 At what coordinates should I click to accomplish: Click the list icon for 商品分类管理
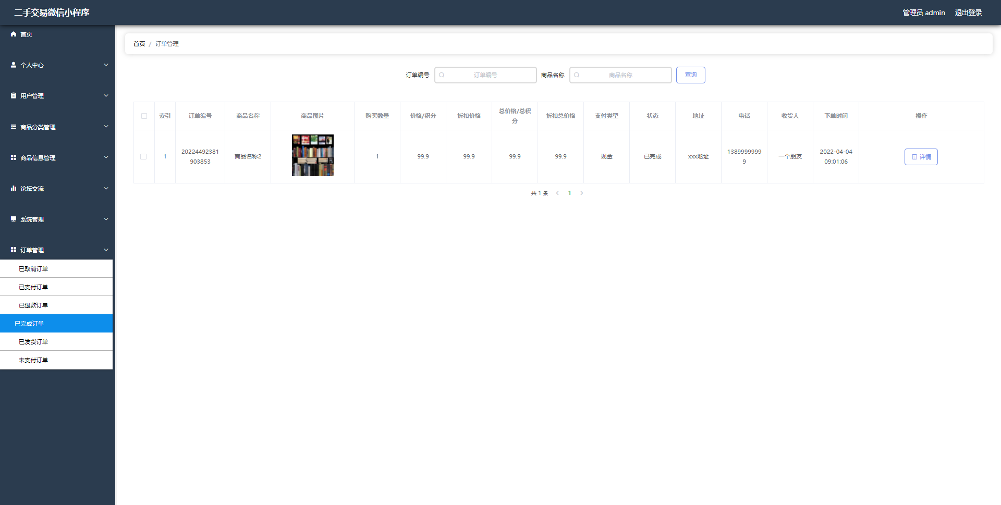(14, 127)
